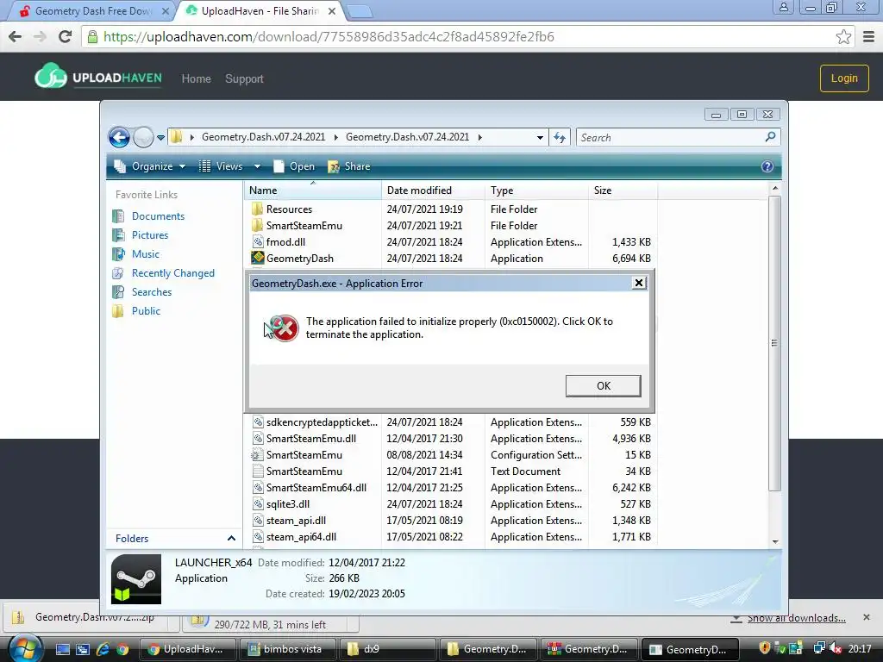Sort by the Date modified column header
The image size is (883, 662).
tap(433, 190)
